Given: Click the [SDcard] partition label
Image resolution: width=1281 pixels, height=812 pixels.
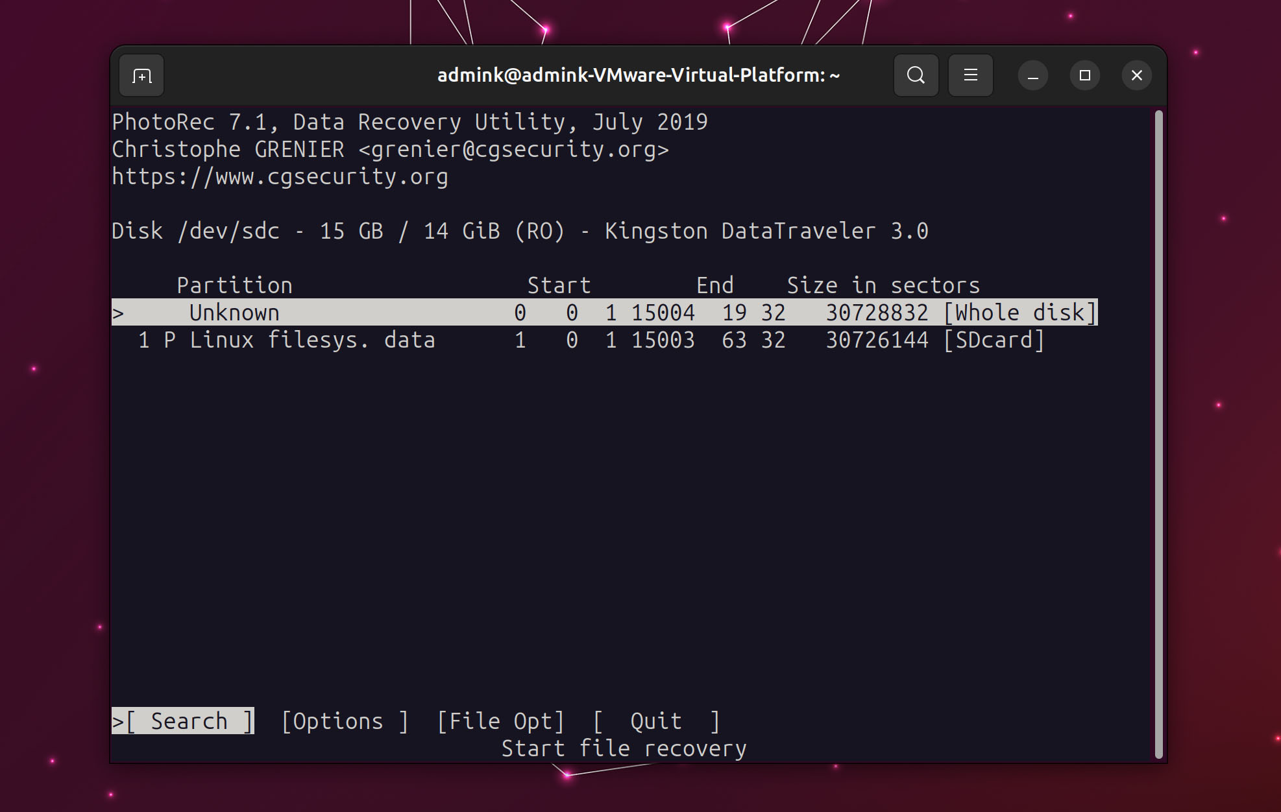Looking at the screenshot, I should pyautogui.click(x=994, y=340).
